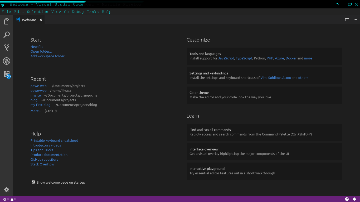The width and height of the screenshot is (360, 202).
Task: Click the feedback smiley in status bar
Action: pyautogui.click(x=347, y=199)
